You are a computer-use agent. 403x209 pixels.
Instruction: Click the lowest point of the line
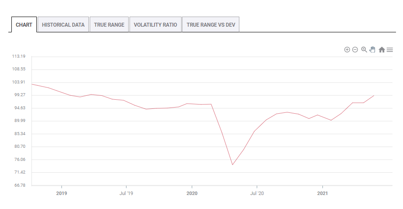[232, 164]
